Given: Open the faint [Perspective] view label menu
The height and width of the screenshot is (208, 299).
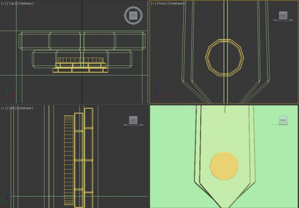Looking at the screenshot, I should 166,108.
